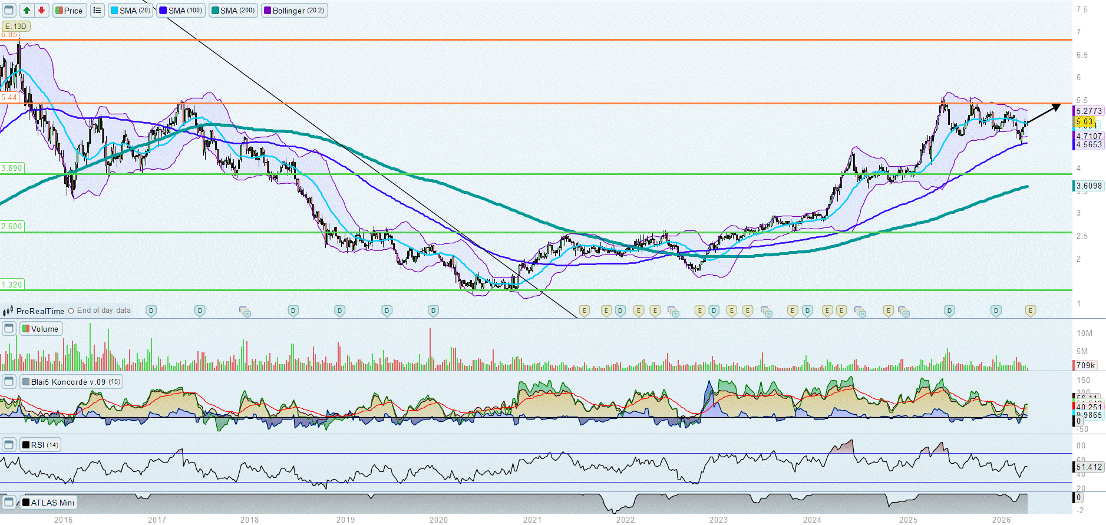
Task: Open the RSI (14) indicator label
Action: click(41, 445)
